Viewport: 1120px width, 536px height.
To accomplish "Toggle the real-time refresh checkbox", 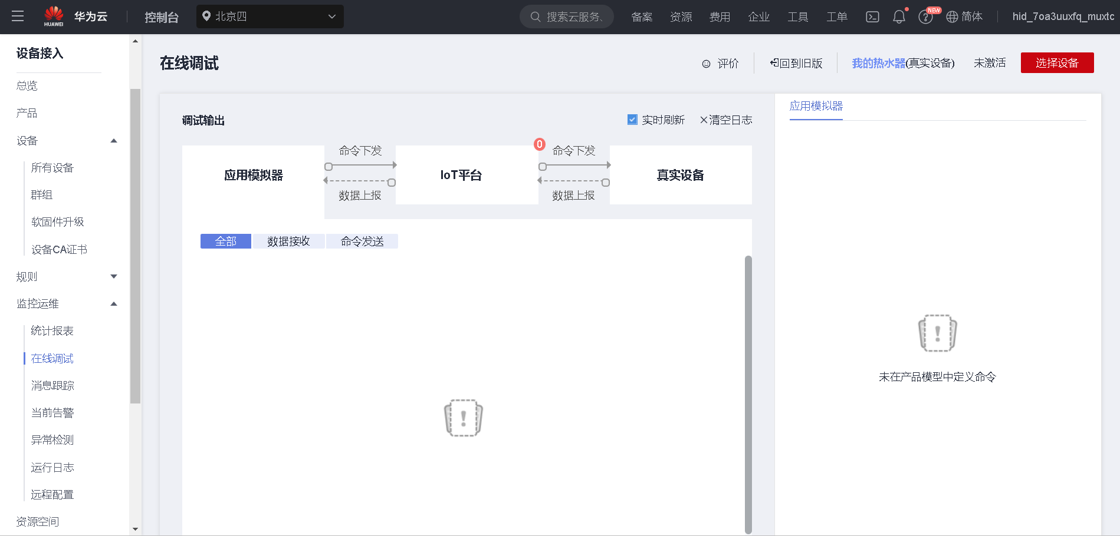I will [632, 120].
